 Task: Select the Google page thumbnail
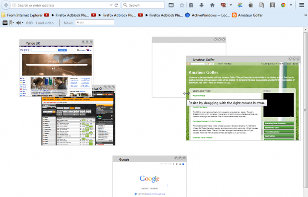(150, 176)
